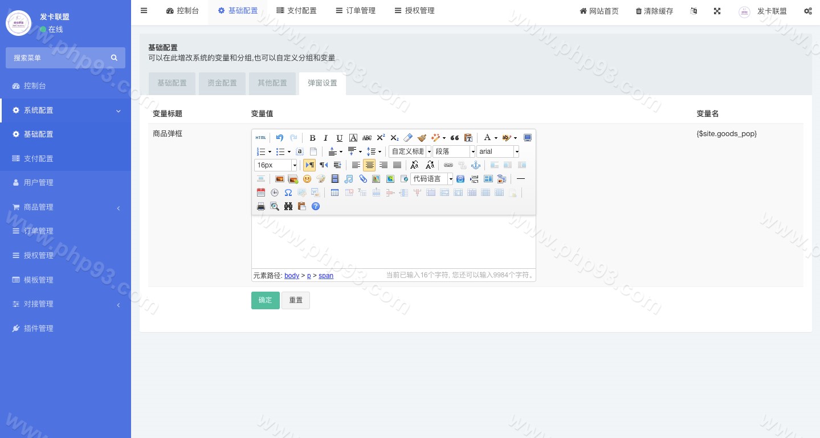Click the HTML source view icon
This screenshot has height=438, width=820.
(260, 138)
